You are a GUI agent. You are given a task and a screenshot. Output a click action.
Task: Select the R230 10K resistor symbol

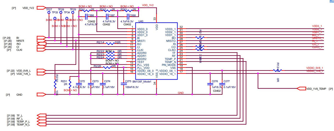[55, 84]
